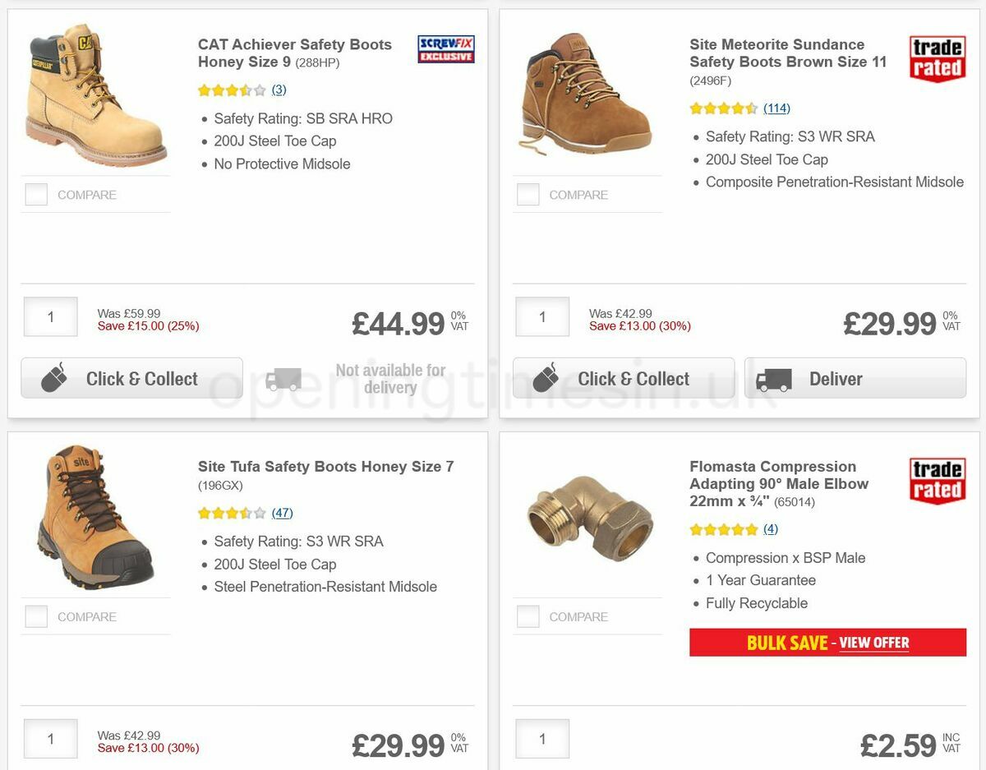986x770 pixels.
Task: Click quantity field for CAT Achiever boots
Action: coord(51,317)
